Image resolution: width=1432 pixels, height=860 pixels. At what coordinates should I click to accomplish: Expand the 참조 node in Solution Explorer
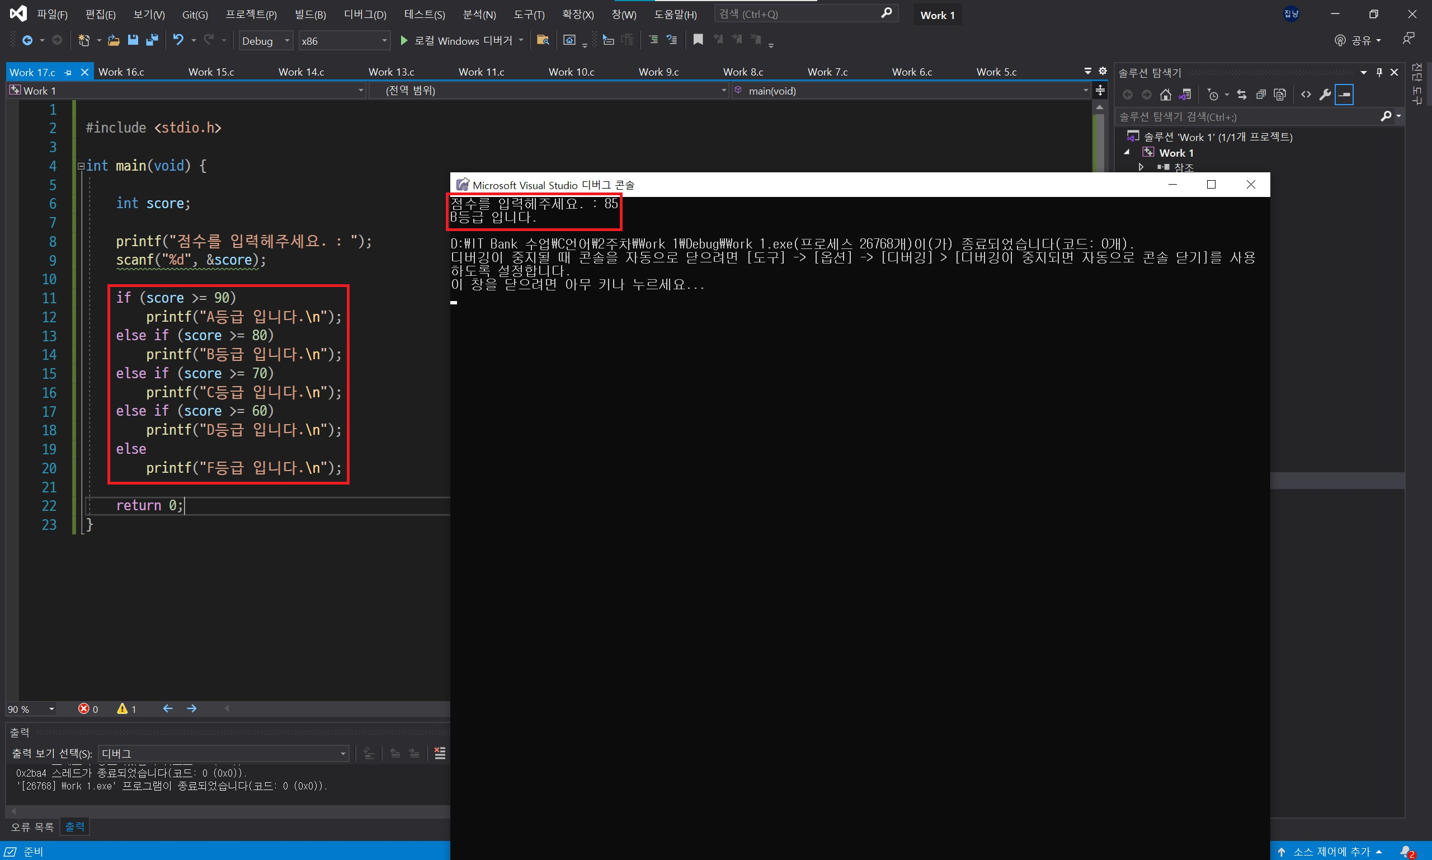(1141, 167)
